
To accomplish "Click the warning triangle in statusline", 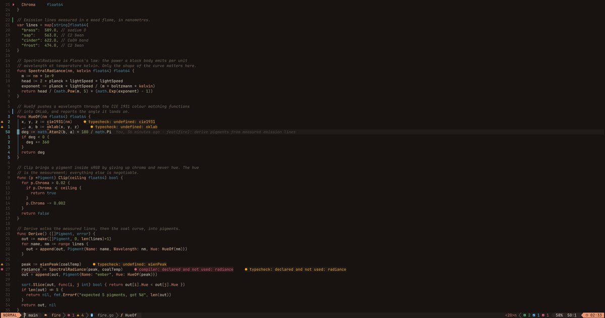I will [78, 315].
